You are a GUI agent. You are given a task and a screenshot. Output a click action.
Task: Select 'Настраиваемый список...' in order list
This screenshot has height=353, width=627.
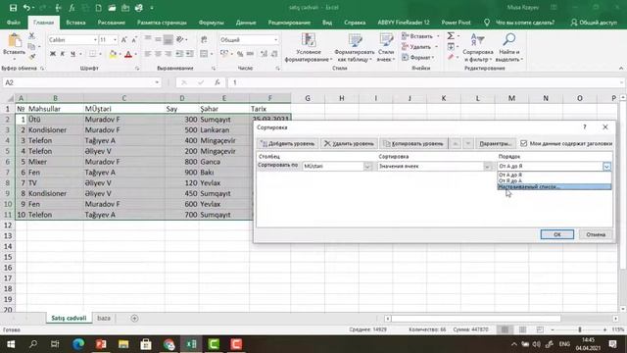click(x=555, y=187)
